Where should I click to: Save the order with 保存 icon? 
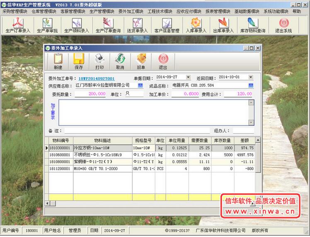pos(79,61)
